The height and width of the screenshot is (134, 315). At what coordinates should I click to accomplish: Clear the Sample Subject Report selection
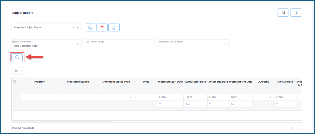click(74, 27)
